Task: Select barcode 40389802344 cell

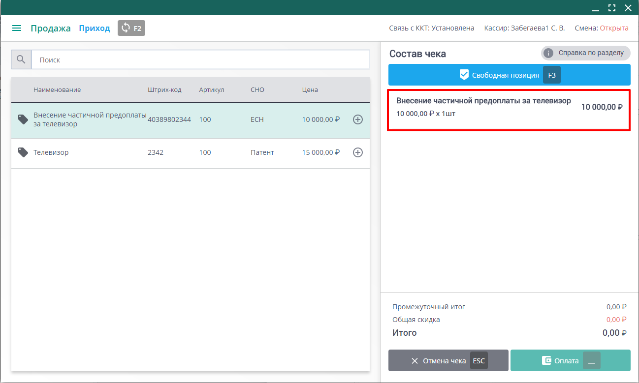Action: (169, 119)
